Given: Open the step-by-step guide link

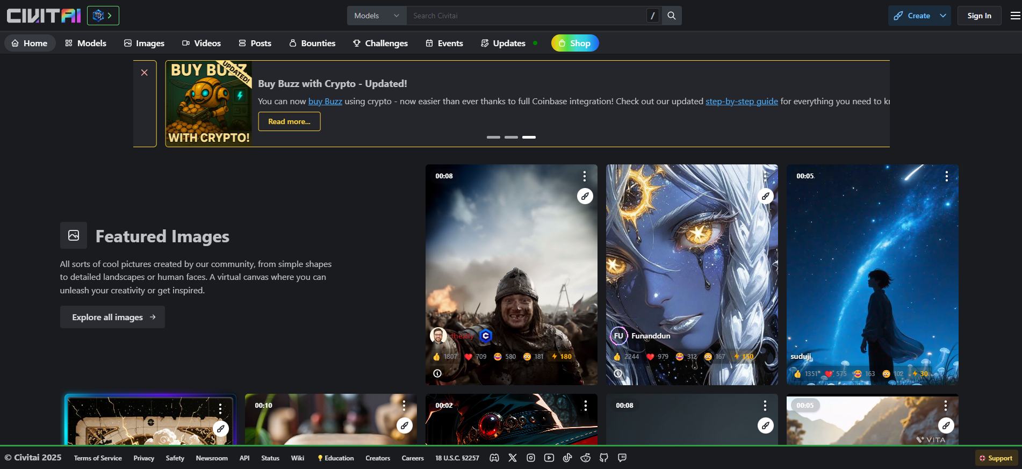Looking at the screenshot, I should coord(742,101).
